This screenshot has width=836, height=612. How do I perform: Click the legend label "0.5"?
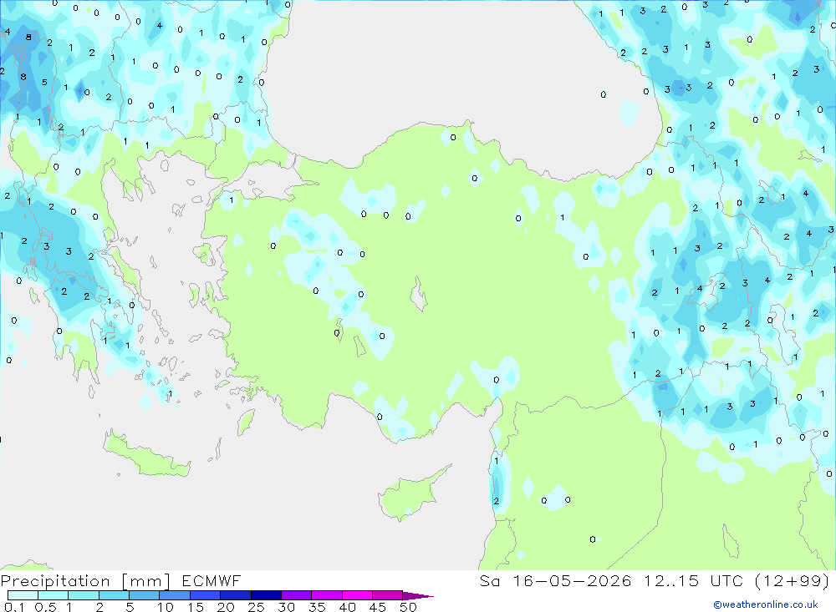click(x=45, y=607)
